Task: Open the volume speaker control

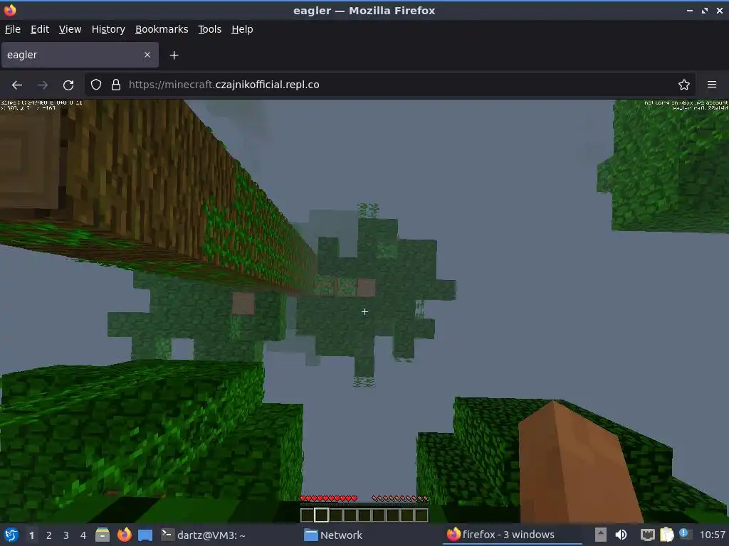Action: [621, 535]
